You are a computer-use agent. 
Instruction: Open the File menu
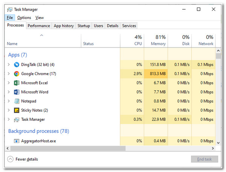point(10,18)
